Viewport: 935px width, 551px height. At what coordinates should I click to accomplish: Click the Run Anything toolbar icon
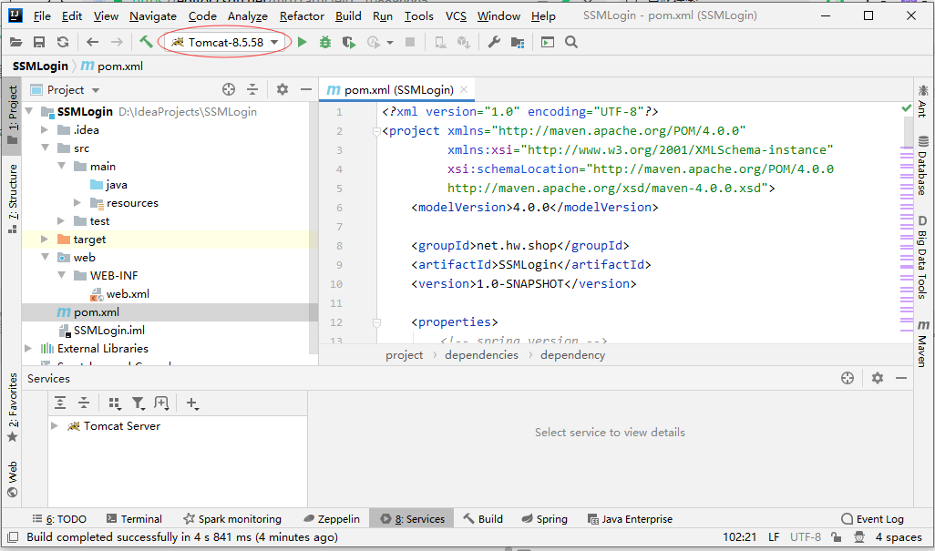pos(548,42)
